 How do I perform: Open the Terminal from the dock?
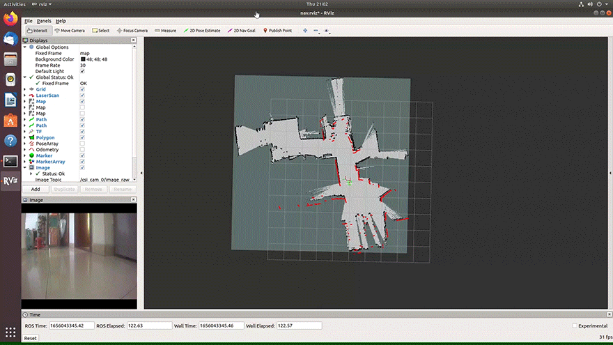[x=10, y=161]
